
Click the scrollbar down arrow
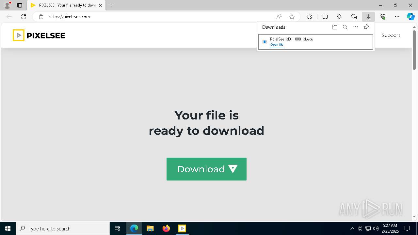414,216
